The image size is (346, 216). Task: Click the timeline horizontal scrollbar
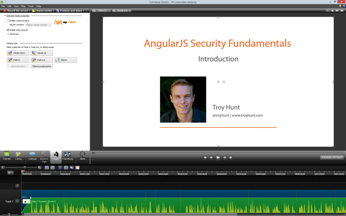tap(130, 214)
